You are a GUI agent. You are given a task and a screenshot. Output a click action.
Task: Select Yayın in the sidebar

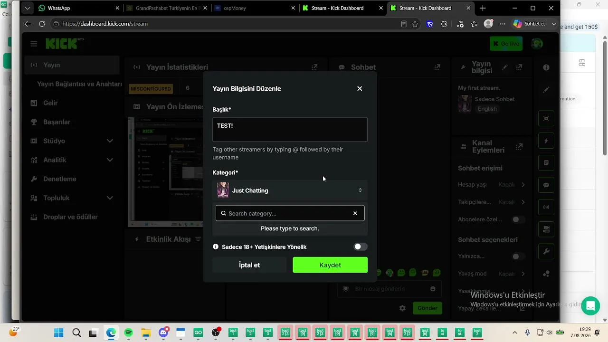[x=72, y=65]
